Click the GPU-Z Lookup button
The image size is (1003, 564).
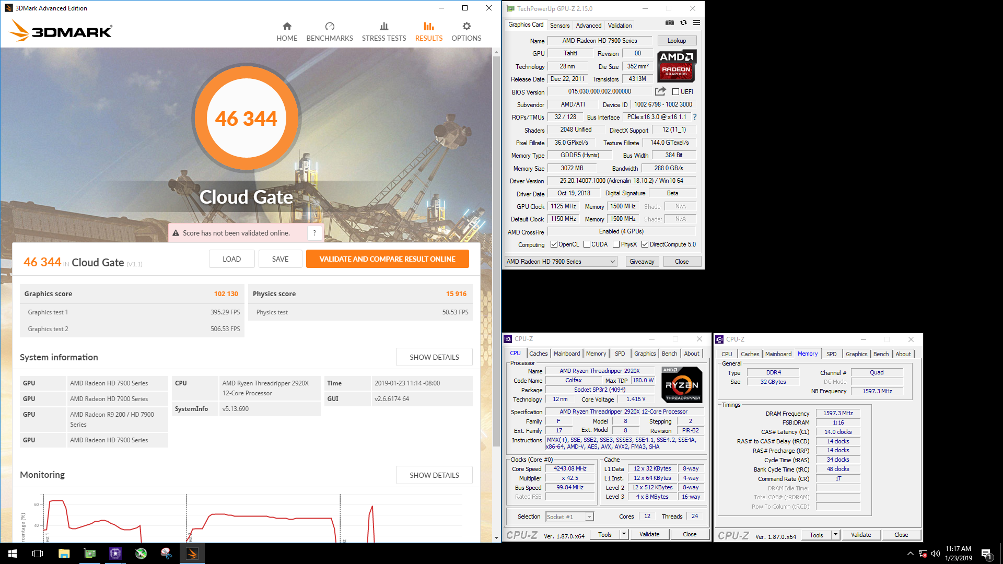point(677,41)
